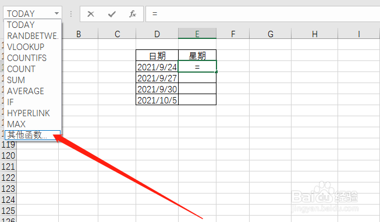Select column H header
This screenshot has height=222, width=380.
[x=315, y=34]
